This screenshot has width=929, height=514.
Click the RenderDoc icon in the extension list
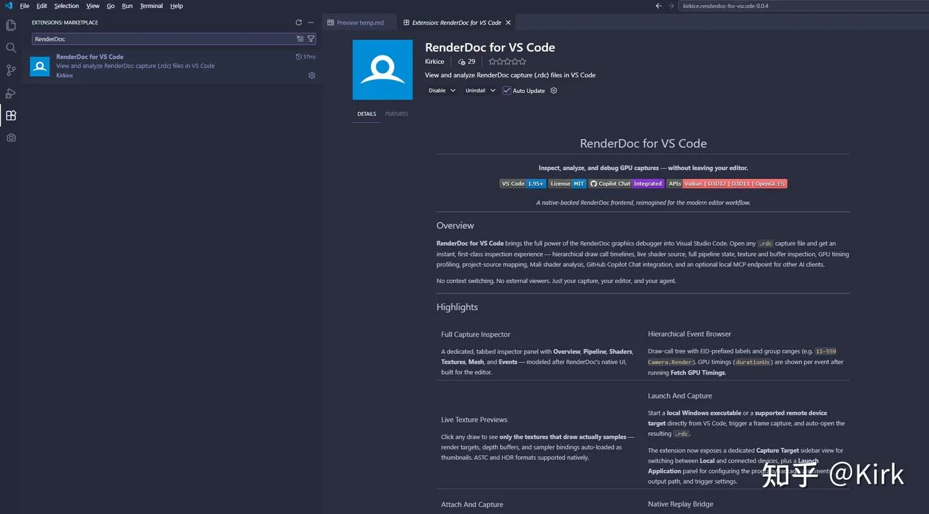click(40, 66)
